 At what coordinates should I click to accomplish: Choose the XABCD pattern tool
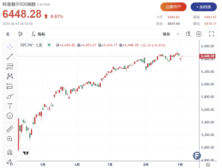click(10, 76)
